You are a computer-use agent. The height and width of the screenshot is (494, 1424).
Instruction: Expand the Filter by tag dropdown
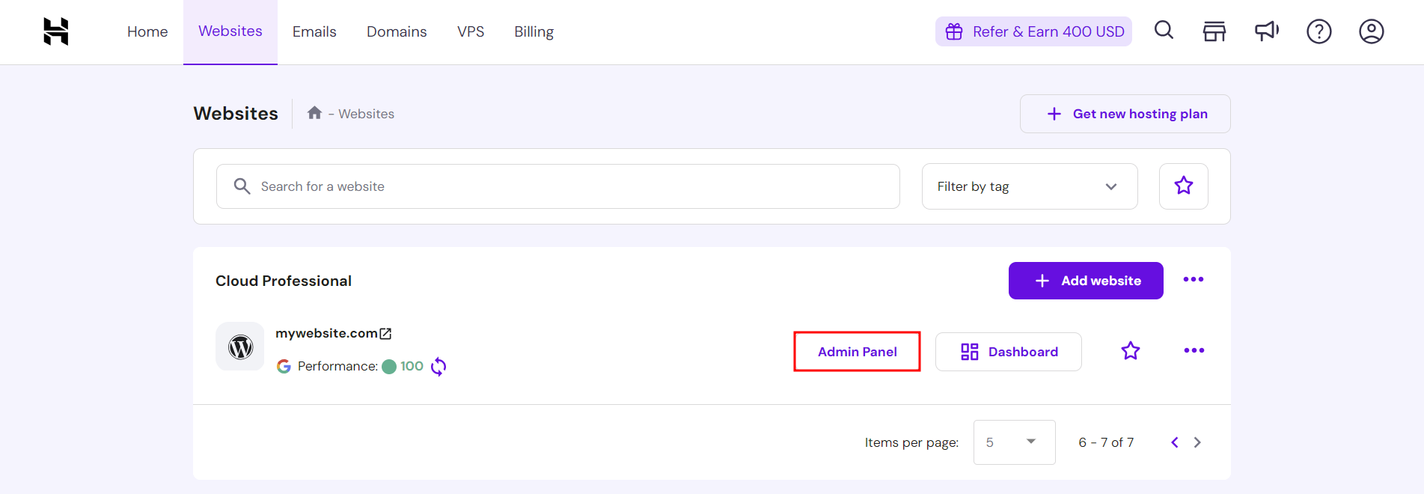[1029, 186]
